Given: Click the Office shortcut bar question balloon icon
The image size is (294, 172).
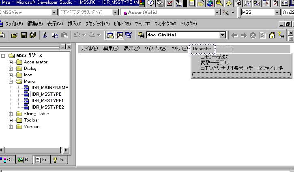Looking at the screenshot, I should pyautogui.click(x=151, y=3).
